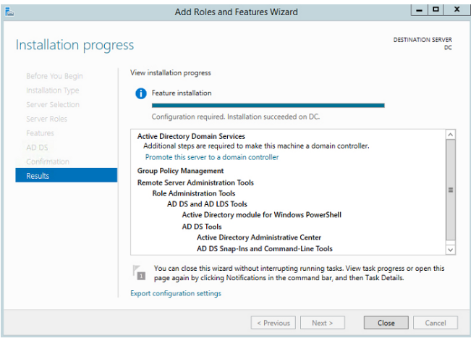The width and height of the screenshot is (476, 341).
Task: Click the feature installation progress bar
Action: point(268,106)
